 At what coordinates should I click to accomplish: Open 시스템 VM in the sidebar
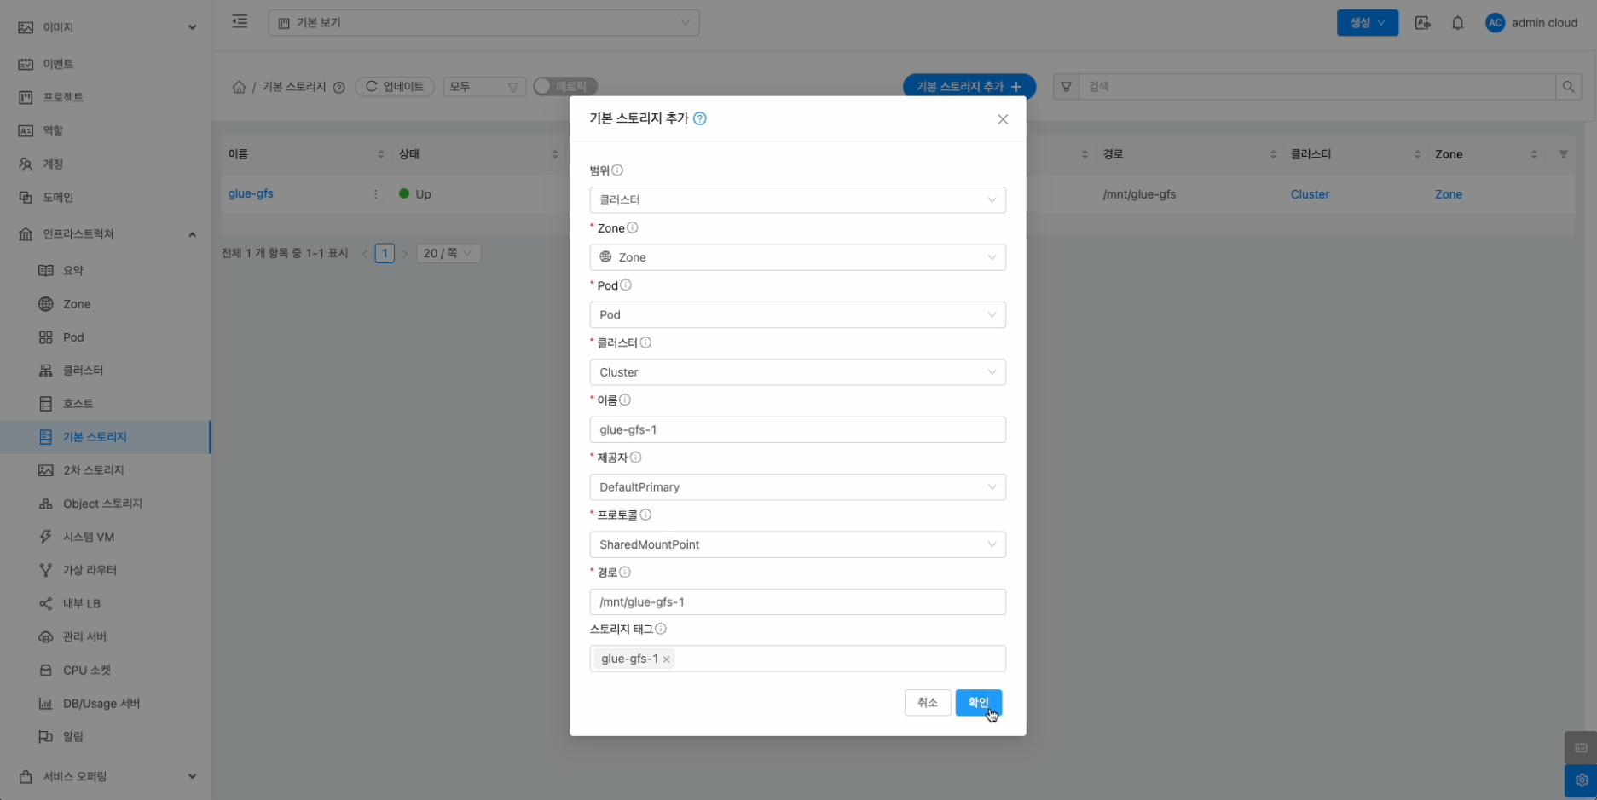click(106, 537)
